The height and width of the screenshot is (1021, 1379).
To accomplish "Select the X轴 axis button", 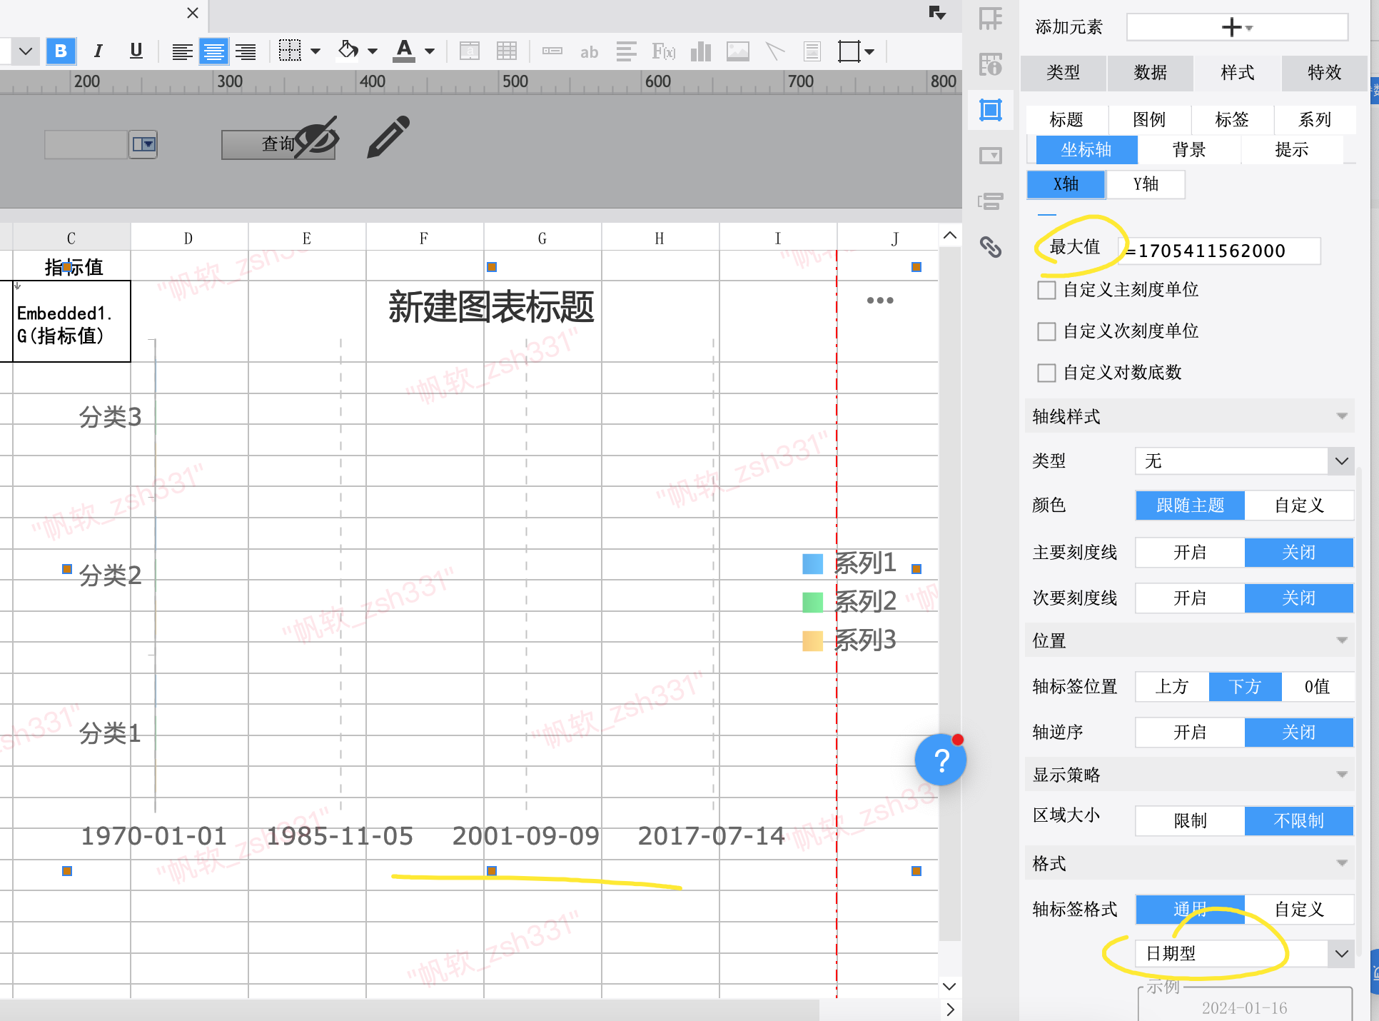I will click(x=1066, y=184).
